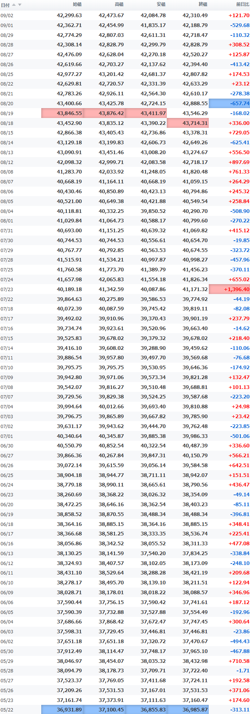Select the 08/29 opening value 42,774.29
The image size is (250, 714).
(69, 35)
